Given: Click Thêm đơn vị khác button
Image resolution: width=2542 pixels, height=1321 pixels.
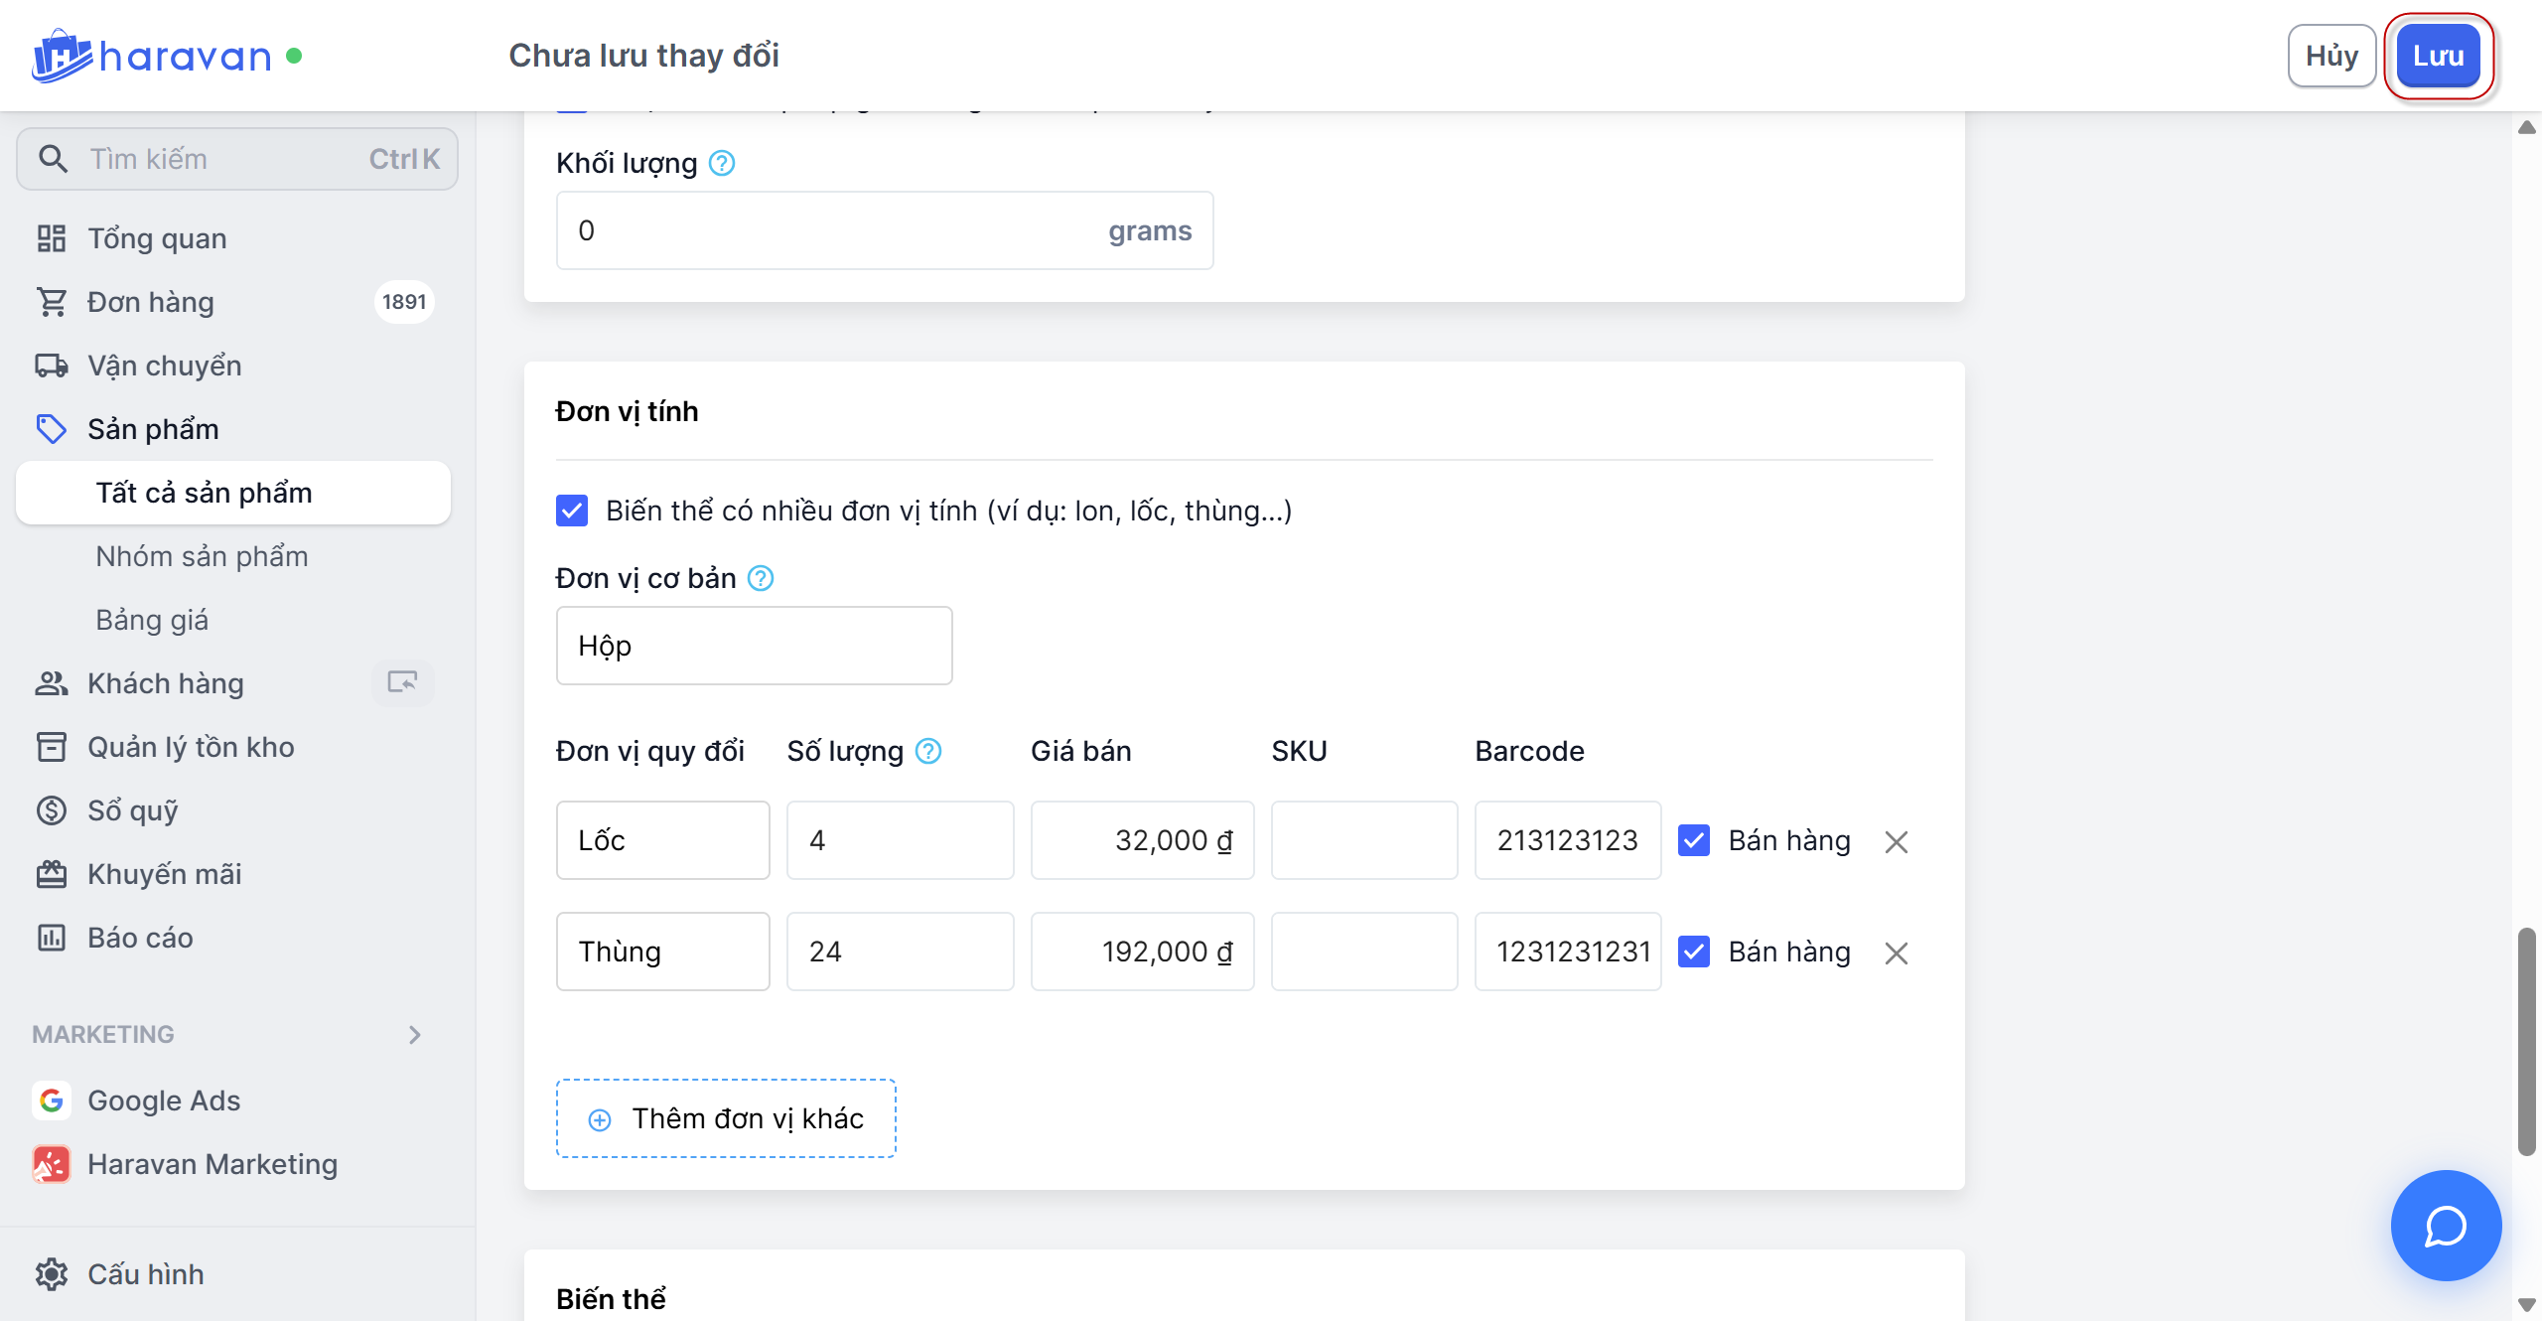Looking at the screenshot, I should [x=726, y=1118].
